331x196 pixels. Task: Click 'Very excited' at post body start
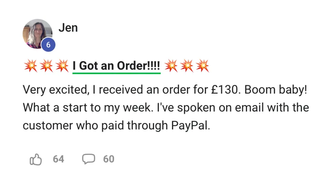[55, 90]
